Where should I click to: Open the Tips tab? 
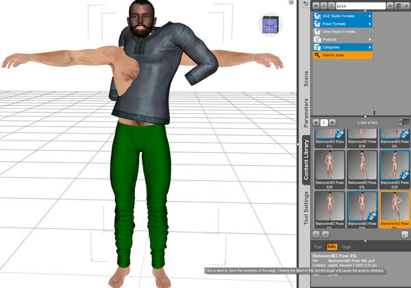318,247
